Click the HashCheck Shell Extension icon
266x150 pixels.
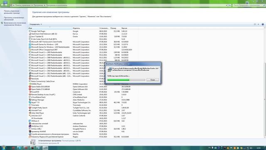click(30, 34)
